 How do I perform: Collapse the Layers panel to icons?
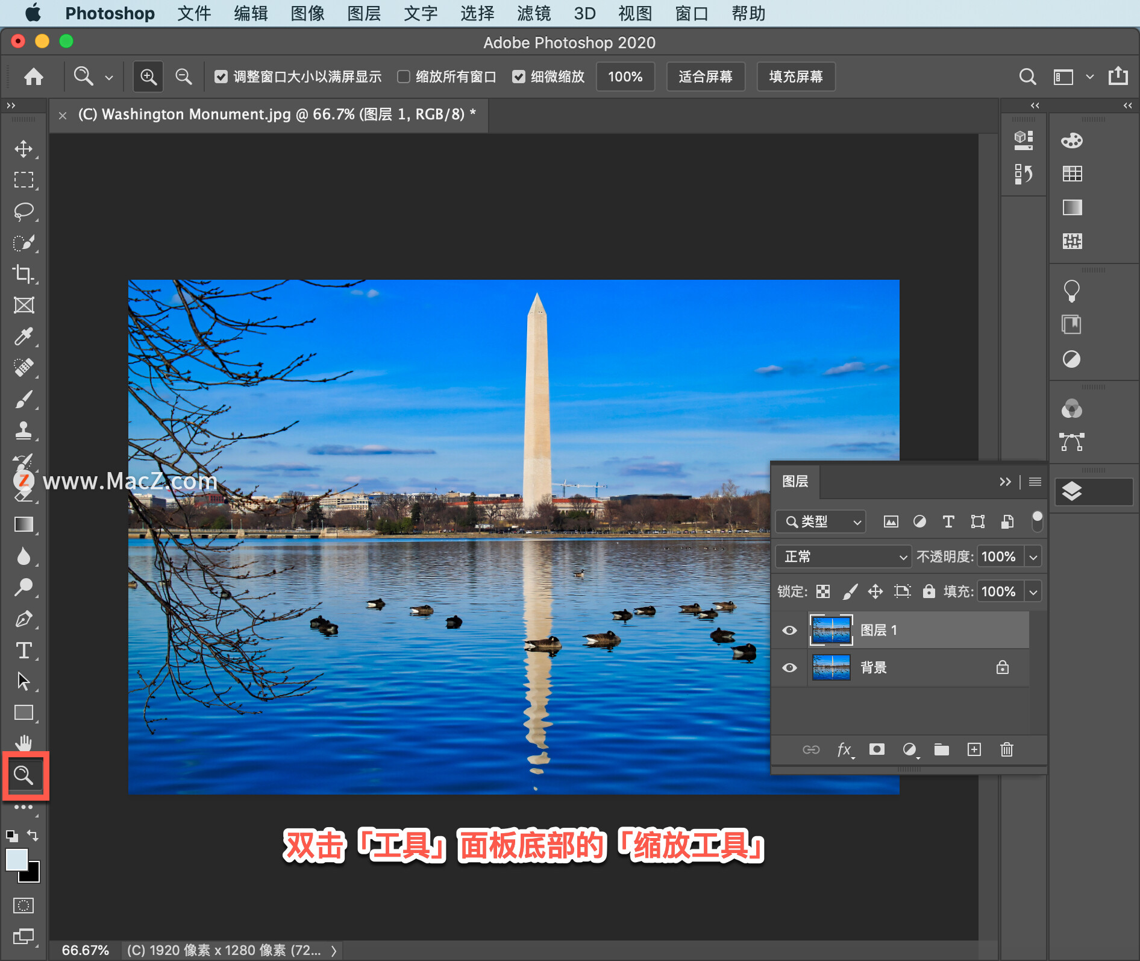(1005, 482)
